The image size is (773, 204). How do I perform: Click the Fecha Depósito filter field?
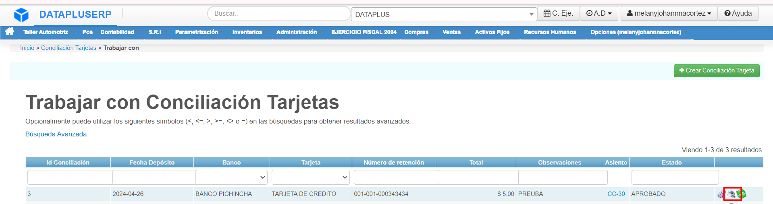154,177
